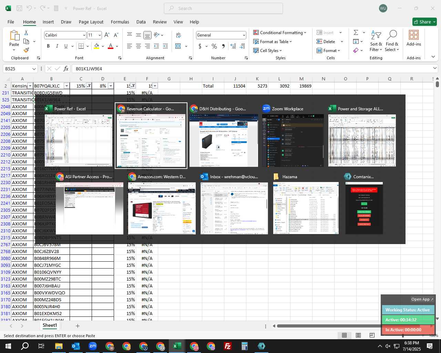Switch to Revenue Calculator window thumbnail
This screenshot has height=353, width=441.
click(x=151, y=136)
